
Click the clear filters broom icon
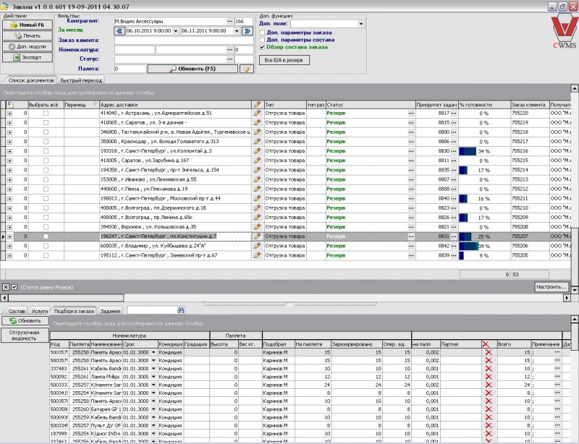coord(245,69)
